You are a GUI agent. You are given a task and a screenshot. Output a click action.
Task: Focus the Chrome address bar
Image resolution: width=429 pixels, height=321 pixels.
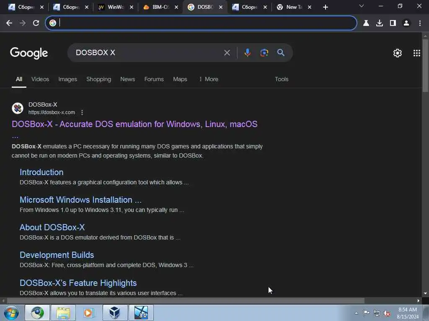[201, 23]
